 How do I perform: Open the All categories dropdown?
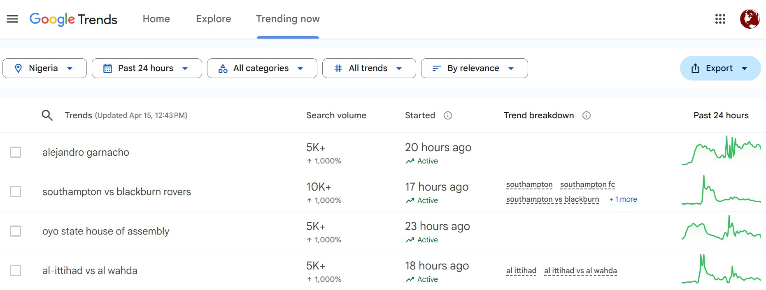click(x=262, y=68)
